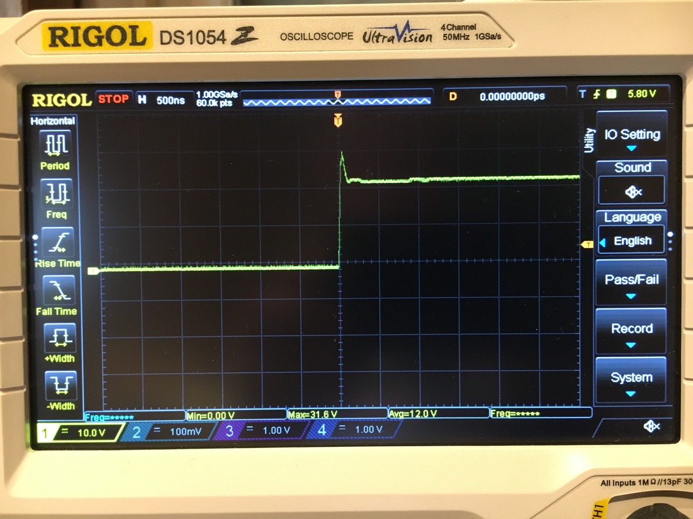Select the Rise Time measurement icon
693x519 pixels.
click(58, 242)
